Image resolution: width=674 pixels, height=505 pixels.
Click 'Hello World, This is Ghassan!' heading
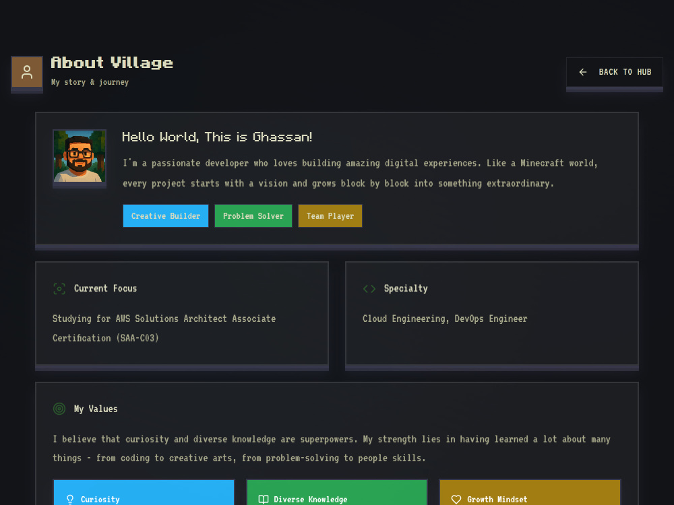(216, 137)
